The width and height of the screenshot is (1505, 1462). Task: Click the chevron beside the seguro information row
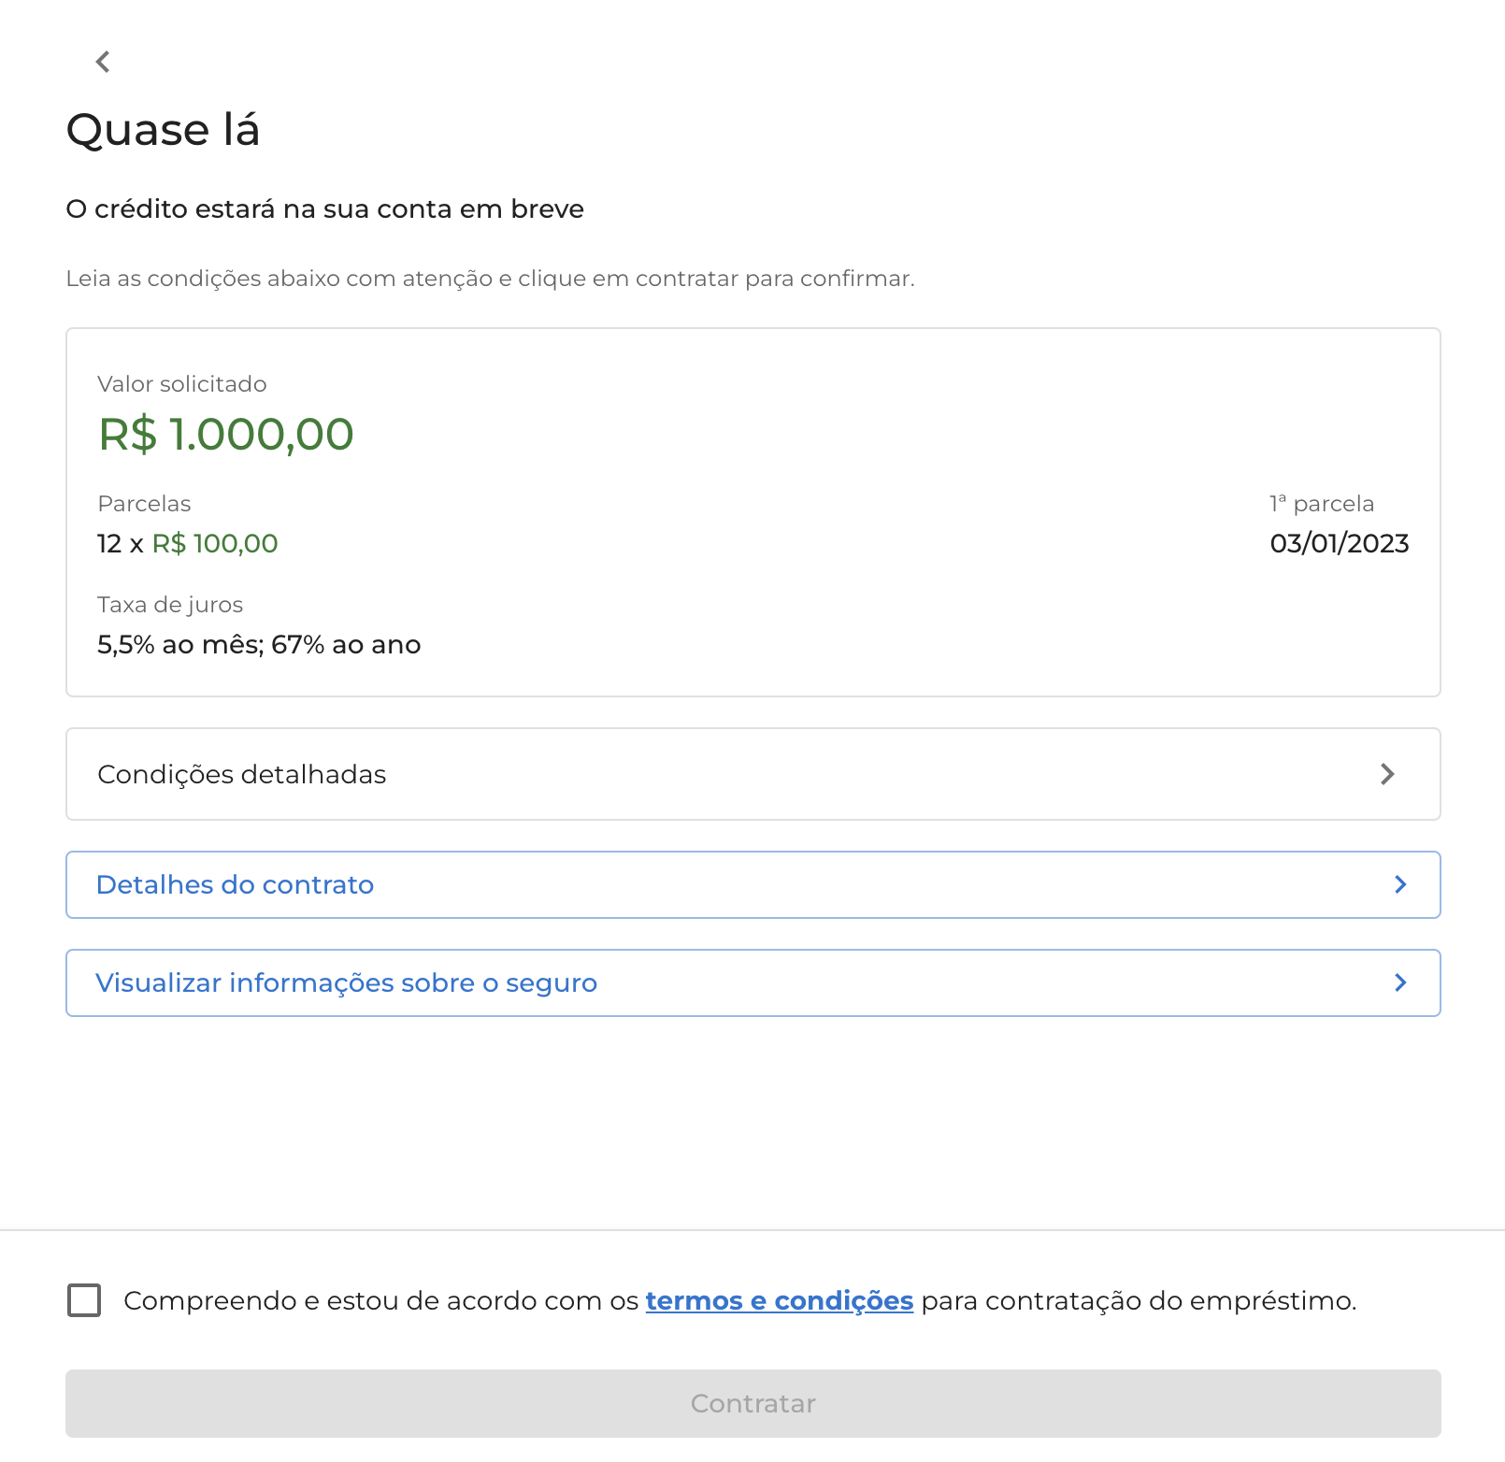[1400, 982]
